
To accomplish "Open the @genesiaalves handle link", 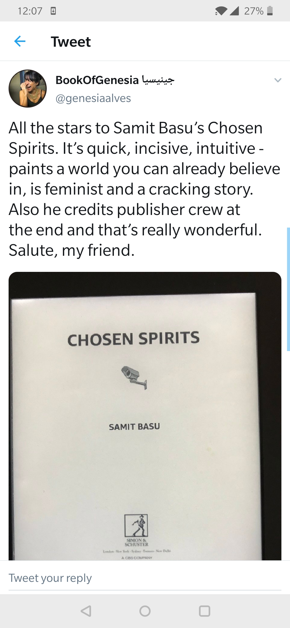I will click(x=93, y=98).
